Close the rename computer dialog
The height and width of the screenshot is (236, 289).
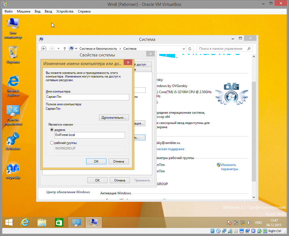tap(128, 62)
